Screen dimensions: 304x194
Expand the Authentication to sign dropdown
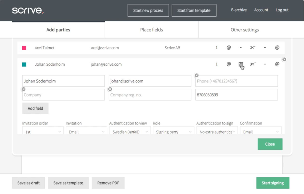217,130
